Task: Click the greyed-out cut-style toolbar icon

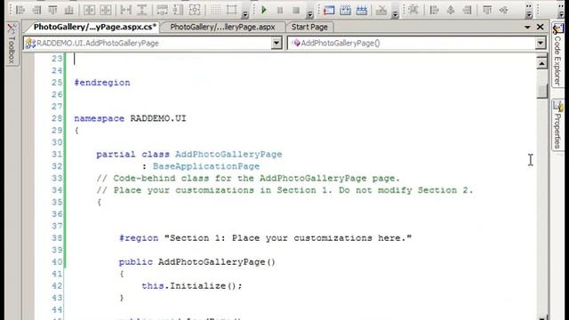Action: [x=381, y=10]
